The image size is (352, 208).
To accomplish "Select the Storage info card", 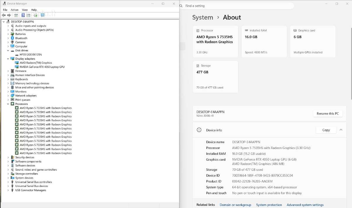I will pos(215,77).
